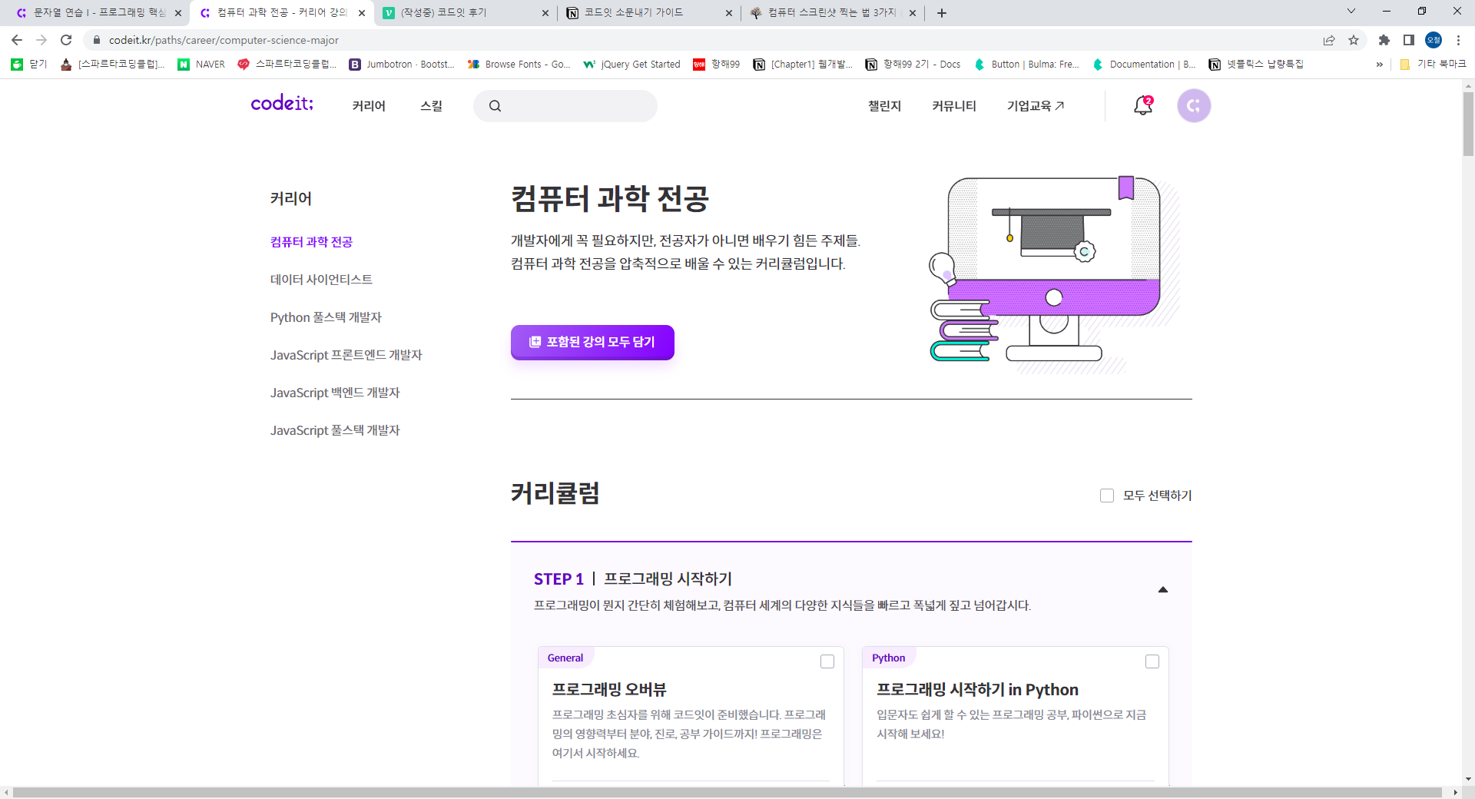Open the Chrome profile icon
This screenshot has width=1475, height=799.
click(x=1434, y=40)
